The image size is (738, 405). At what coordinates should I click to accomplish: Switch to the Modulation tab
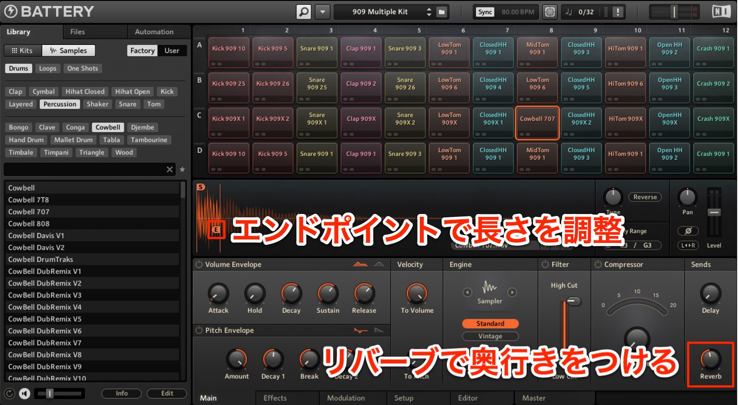(x=353, y=398)
